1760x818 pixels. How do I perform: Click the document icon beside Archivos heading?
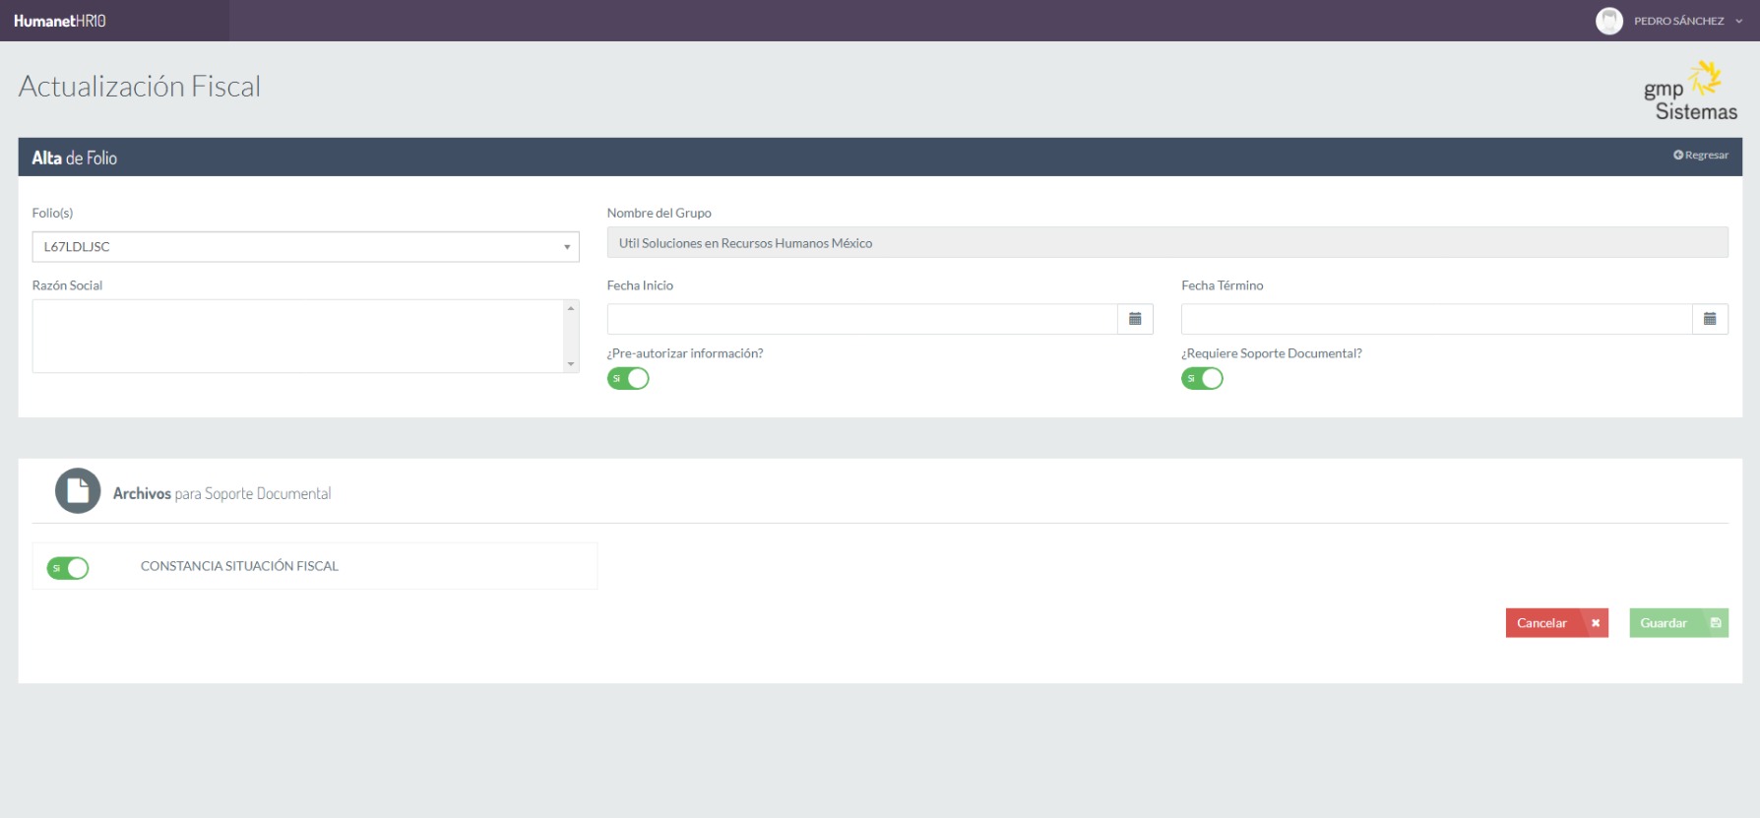click(78, 490)
